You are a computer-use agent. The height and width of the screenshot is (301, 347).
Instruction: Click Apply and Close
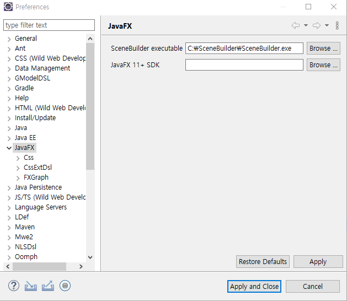point(254,287)
